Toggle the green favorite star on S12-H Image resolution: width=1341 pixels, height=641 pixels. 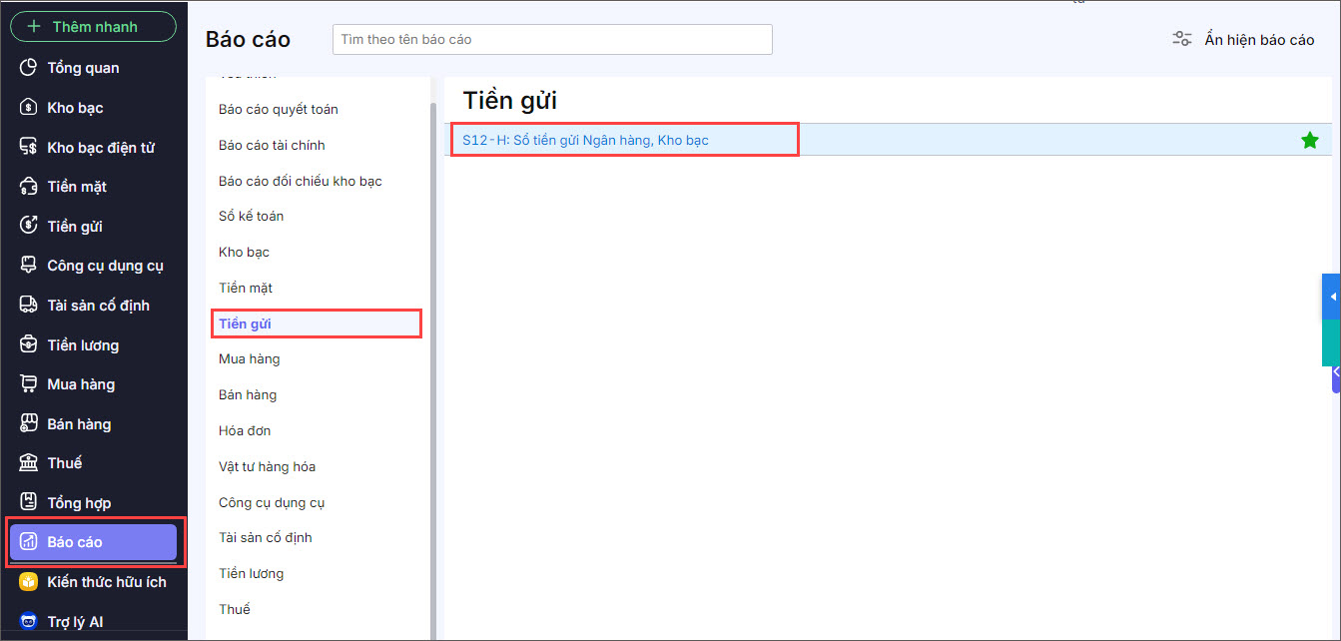[1310, 141]
